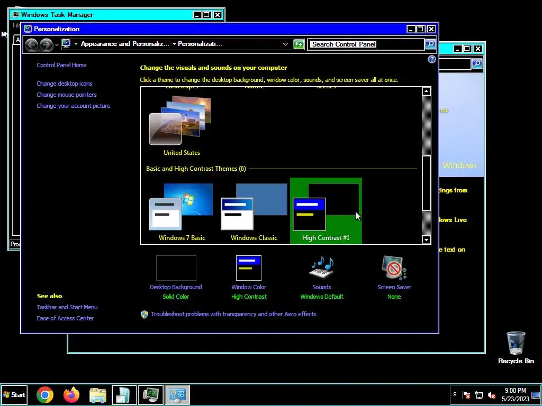Open the Window Color settings icon
The height and width of the screenshot is (406, 542).
(249, 268)
